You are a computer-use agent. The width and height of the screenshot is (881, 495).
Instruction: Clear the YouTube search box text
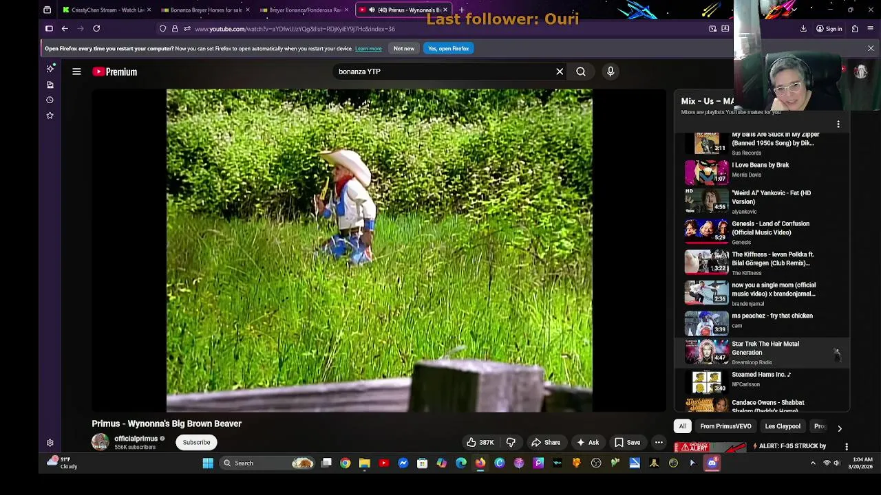point(560,71)
